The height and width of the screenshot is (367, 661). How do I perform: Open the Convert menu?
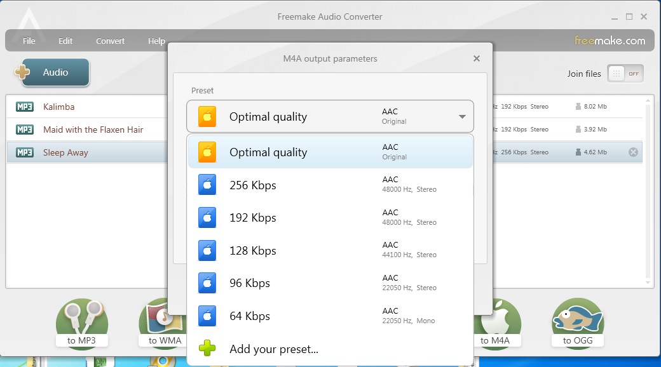point(110,41)
